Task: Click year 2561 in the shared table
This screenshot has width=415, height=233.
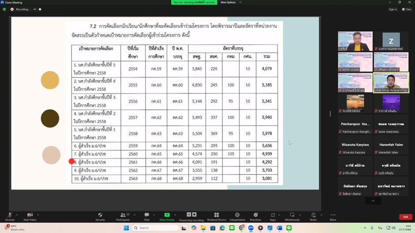Action: (x=133, y=162)
